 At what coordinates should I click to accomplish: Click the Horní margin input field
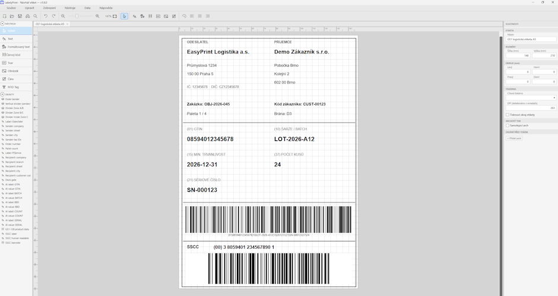(x=544, y=72)
